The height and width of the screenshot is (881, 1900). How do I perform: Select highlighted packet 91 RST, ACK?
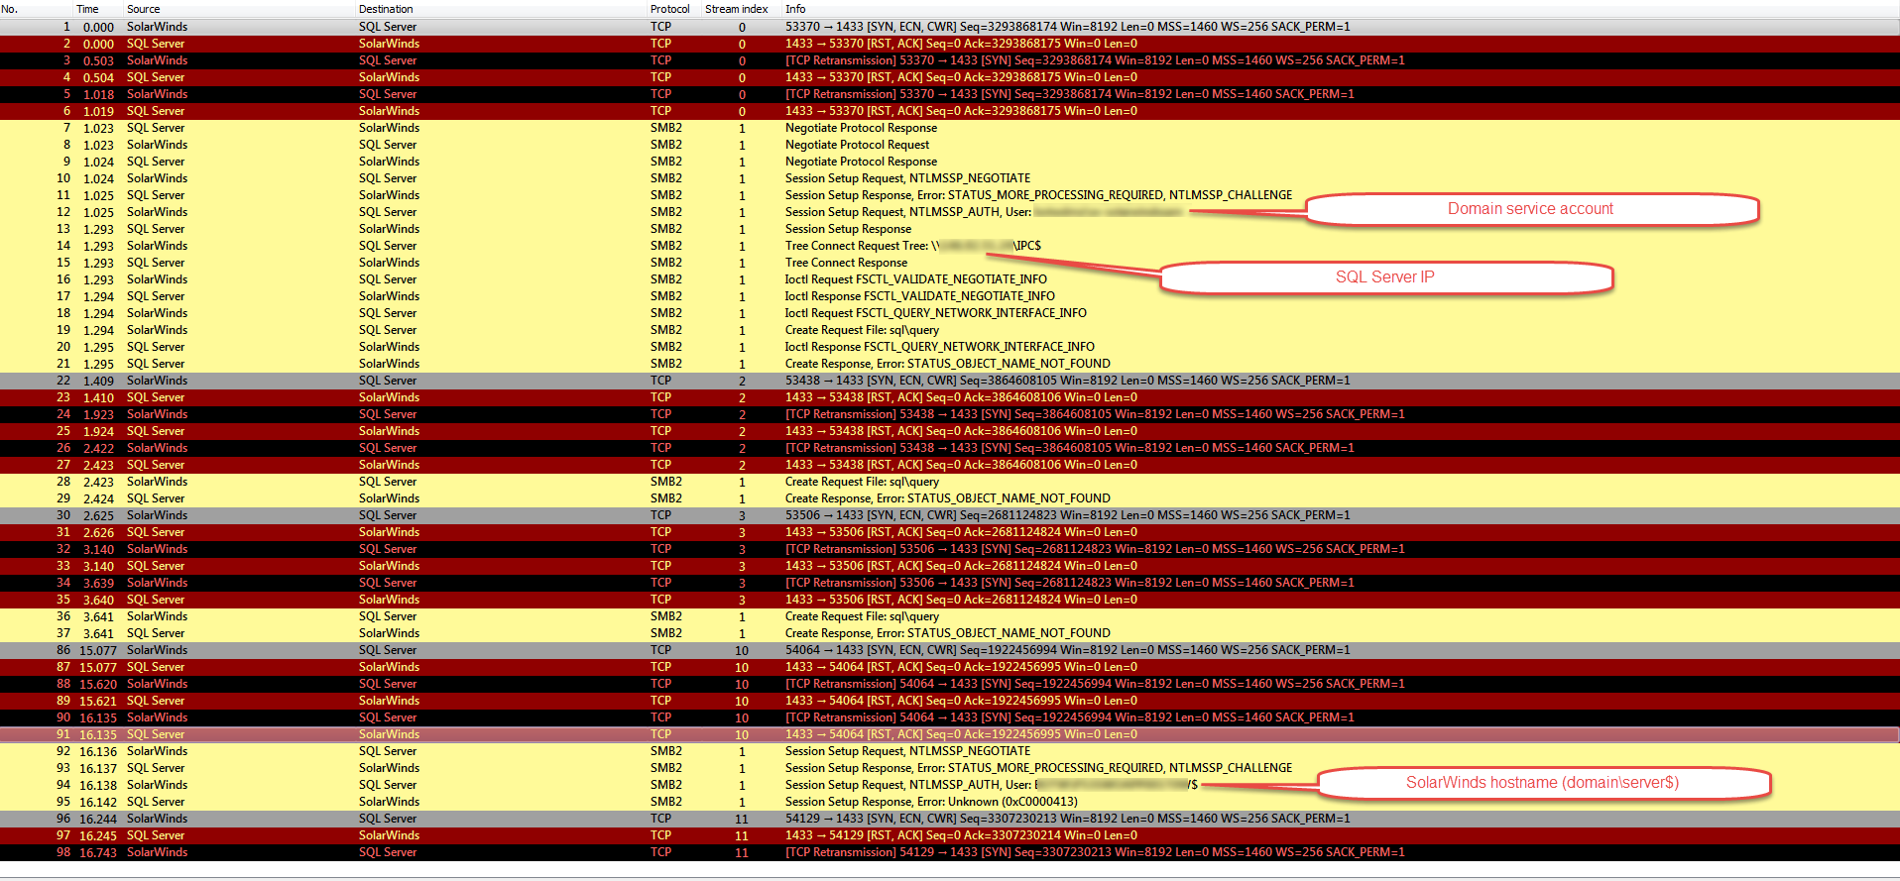(x=950, y=734)
